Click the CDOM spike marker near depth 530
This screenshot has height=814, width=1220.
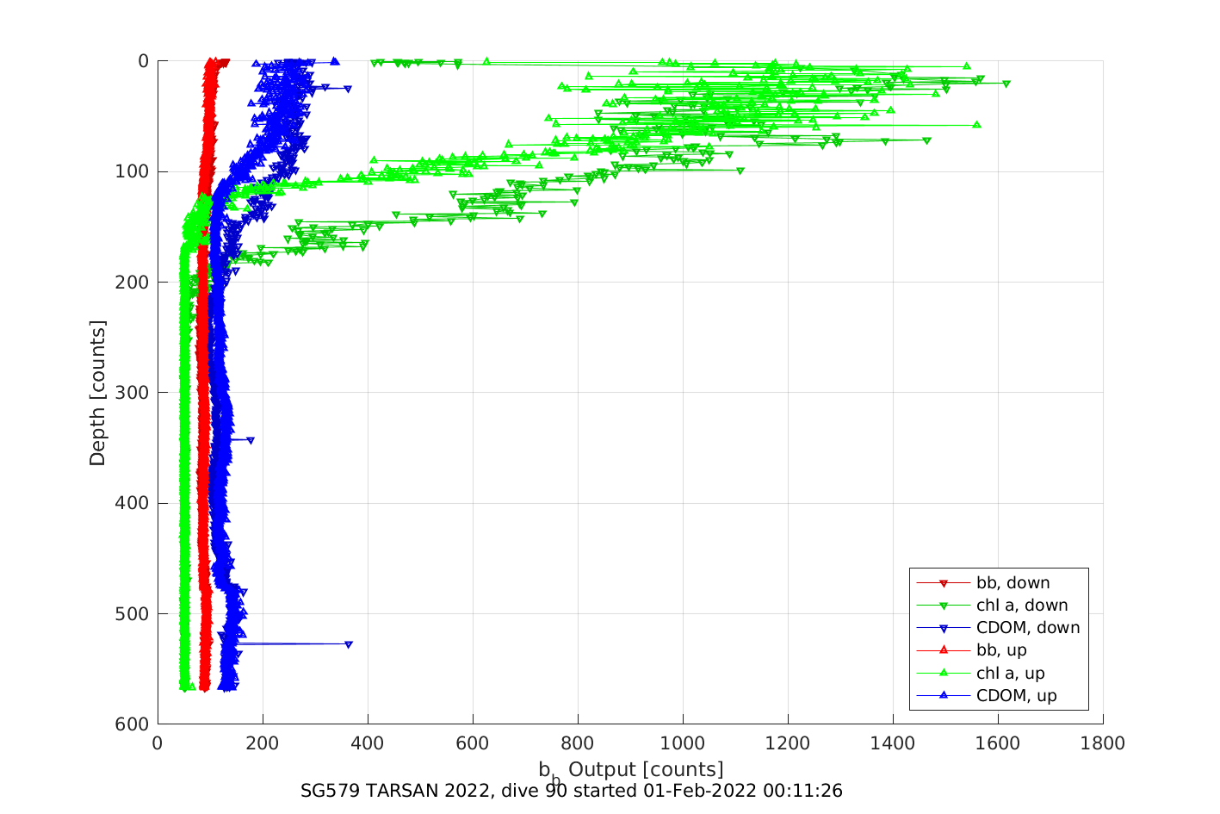click(349, 644)
